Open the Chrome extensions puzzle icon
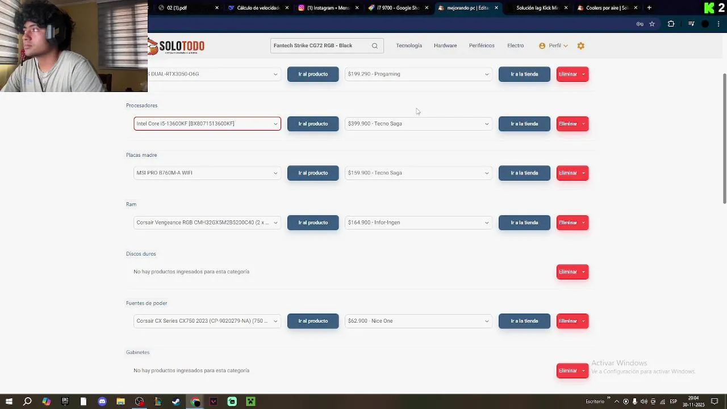The image size is (727, 409). coord(671,24)
